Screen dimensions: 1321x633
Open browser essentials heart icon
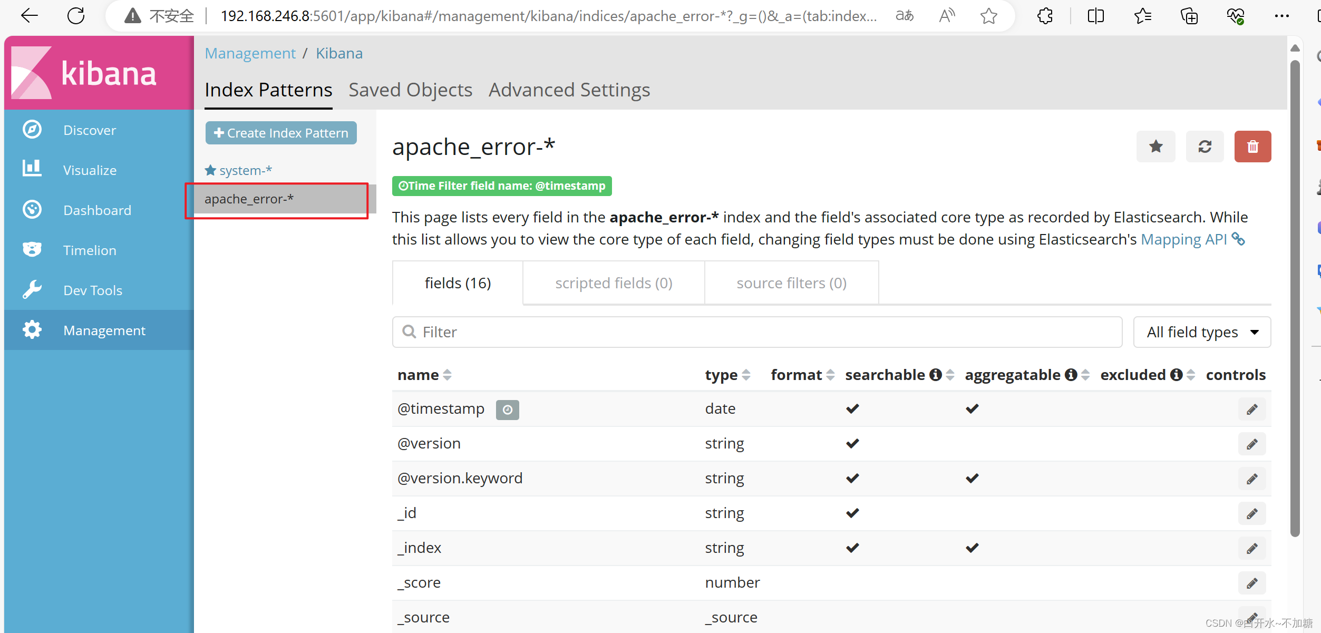pyautogui.click(x=1236, y=16)
